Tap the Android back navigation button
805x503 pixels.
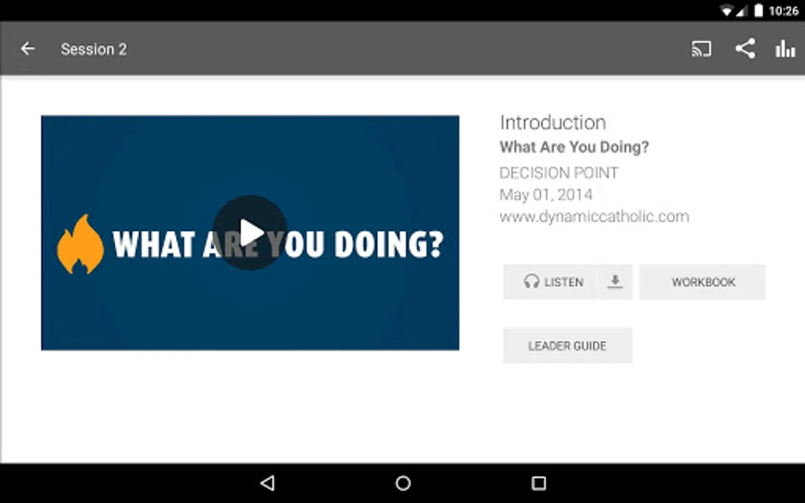click(x=268, y=483)
